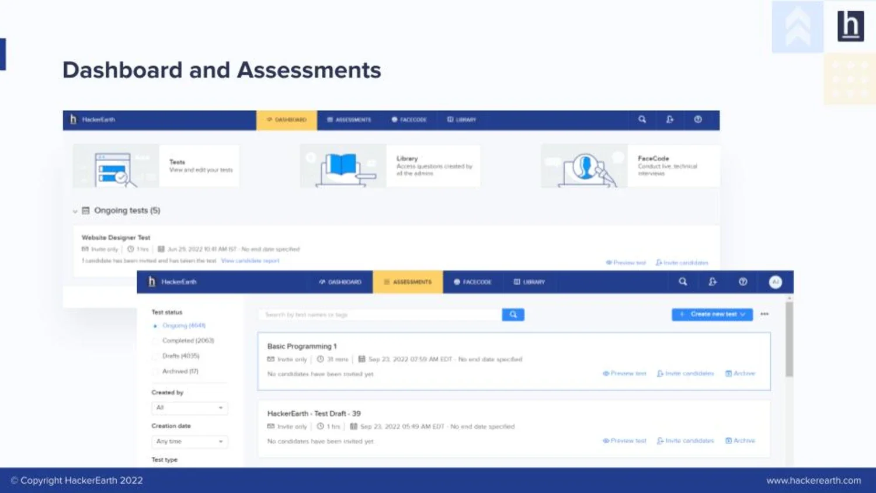The width and height of the screenshot is (876, 493).
Task: Open Tests 'View and edit your tests' card
Action: coord(200,166)
